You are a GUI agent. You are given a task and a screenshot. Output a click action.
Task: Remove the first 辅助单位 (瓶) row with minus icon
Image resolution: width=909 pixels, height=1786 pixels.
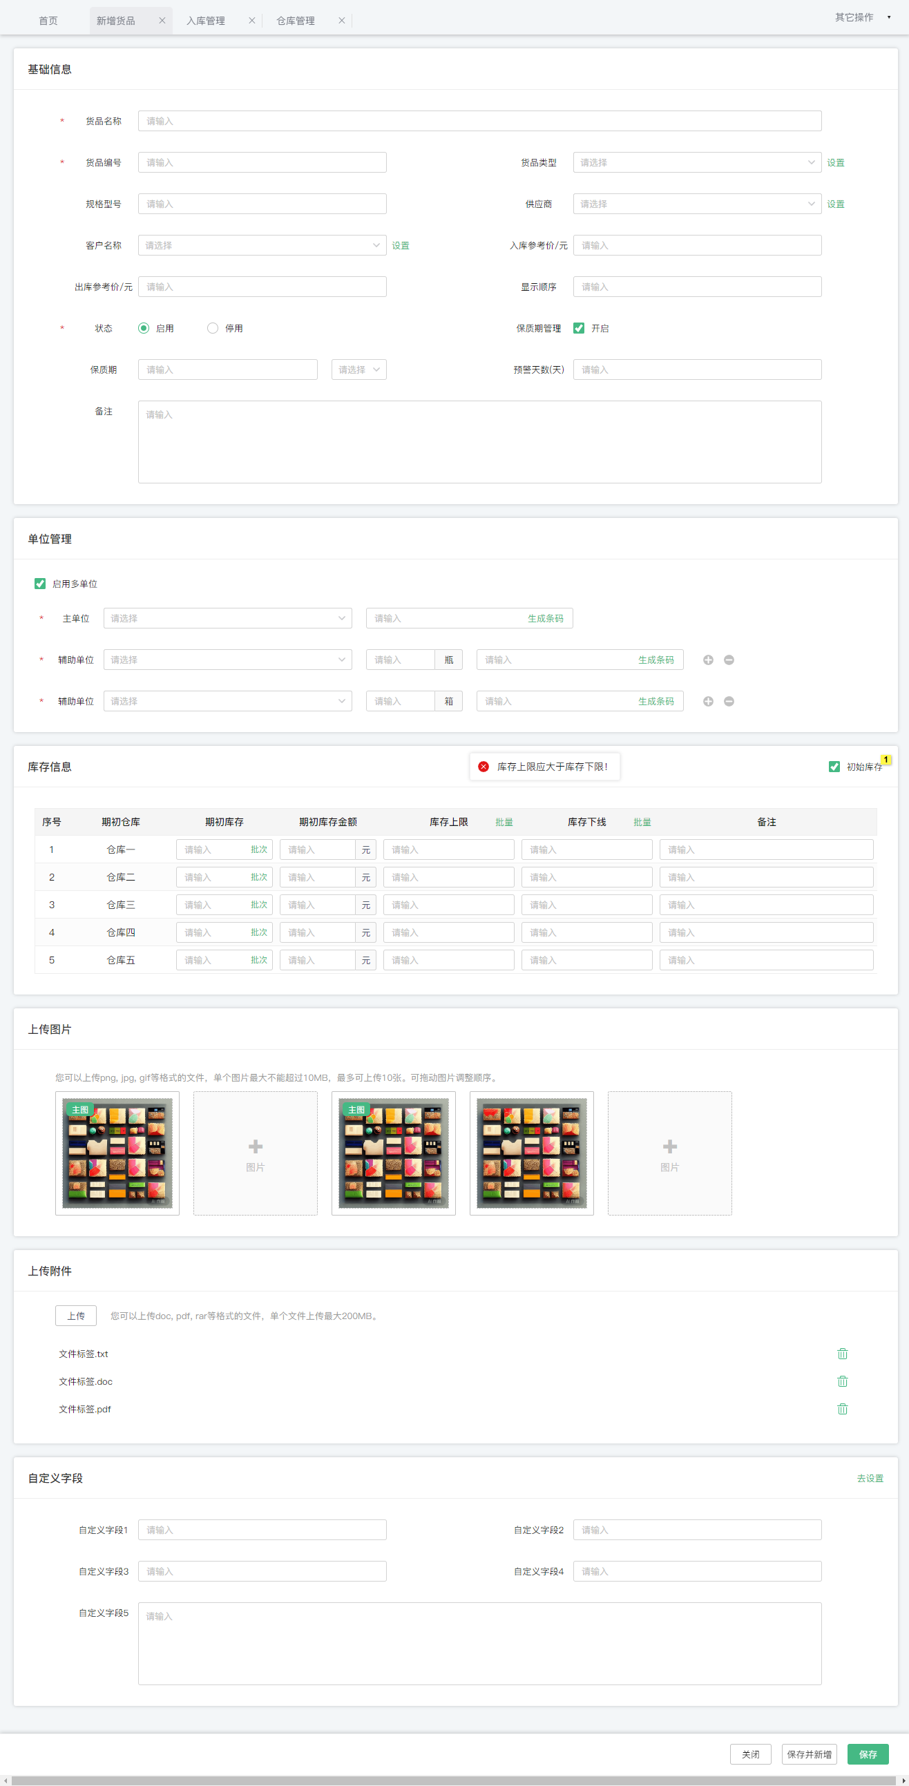729,660
